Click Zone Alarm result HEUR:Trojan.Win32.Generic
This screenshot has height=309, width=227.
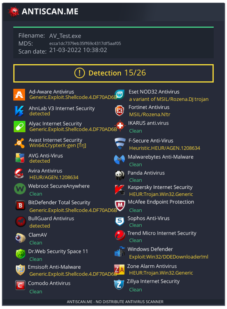click(161, 273)
